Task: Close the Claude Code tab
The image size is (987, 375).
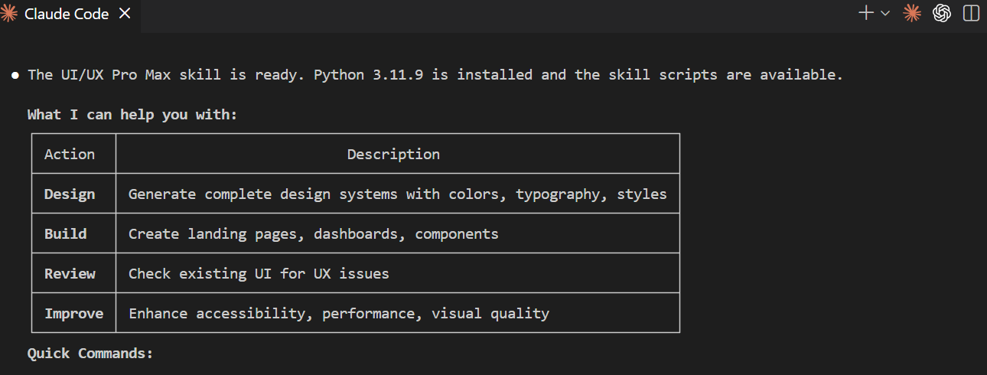Action: click(x=125, y=14)
